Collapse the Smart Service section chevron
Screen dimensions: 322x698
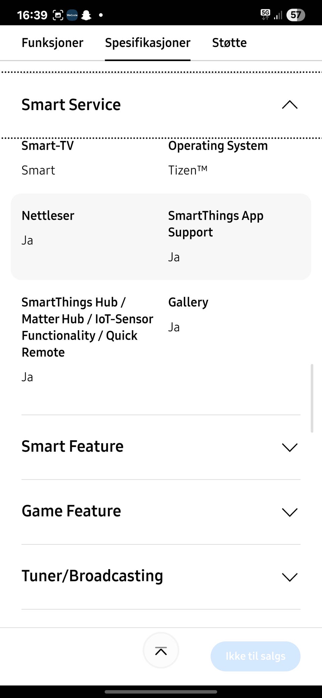coord(290,105)
